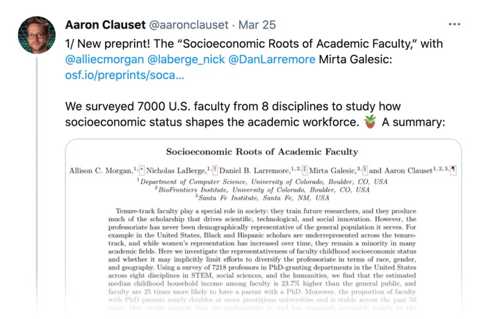Click the double dagger marker after Larremore
This screenshot has width=479, height=319.
pyautogui.click(x=305, y=170)
